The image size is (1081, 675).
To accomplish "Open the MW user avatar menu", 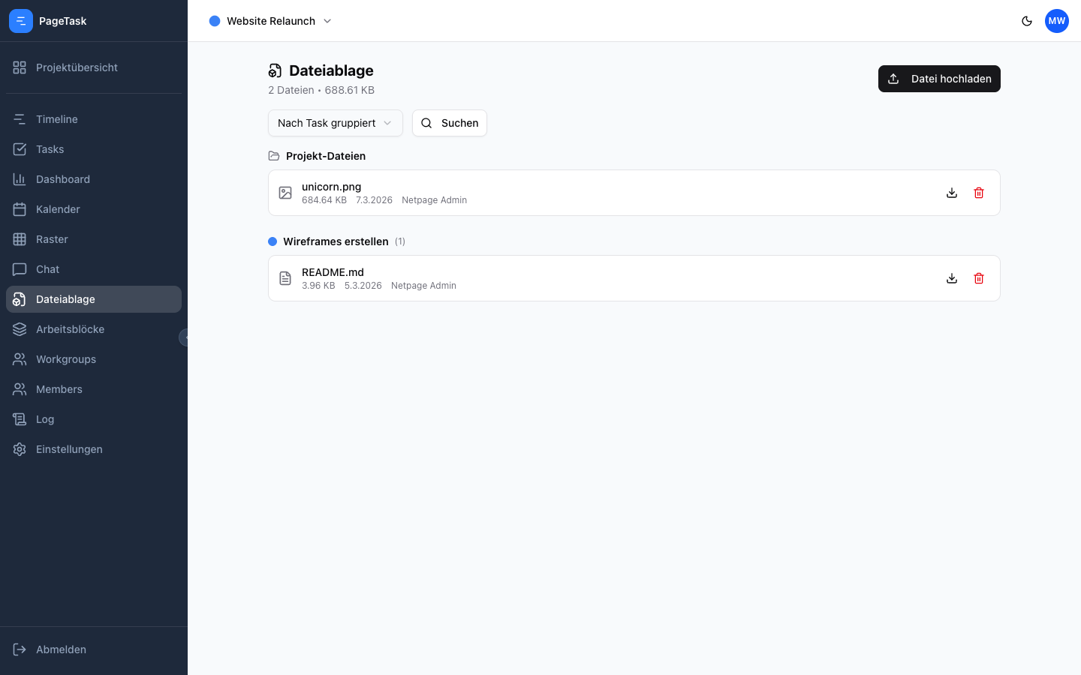I will (x=1057, y=21).
